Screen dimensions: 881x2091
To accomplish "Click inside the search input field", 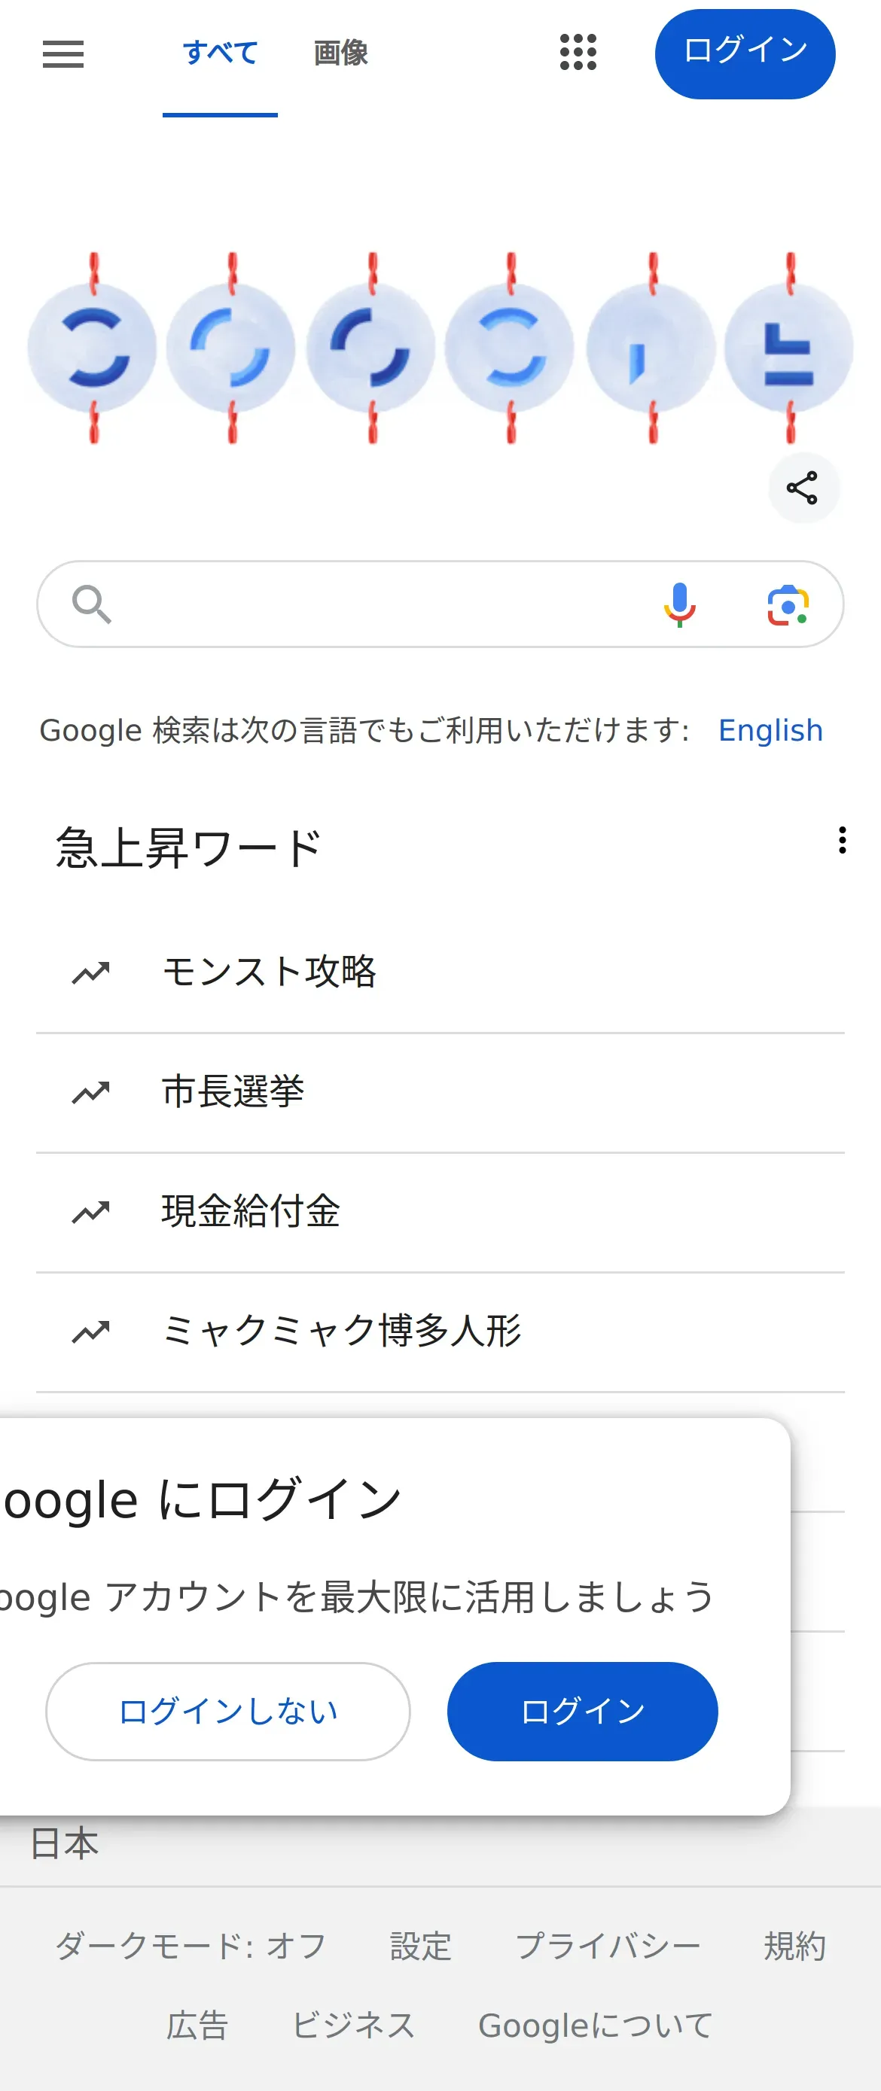I will pyautogui.click(x=382, y=604).
